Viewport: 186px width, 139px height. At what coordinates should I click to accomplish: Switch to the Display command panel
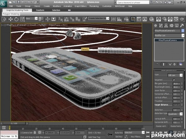[x=177, y=25]
